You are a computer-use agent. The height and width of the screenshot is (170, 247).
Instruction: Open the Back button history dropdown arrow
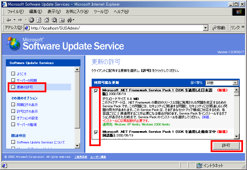tap(14, 20)
